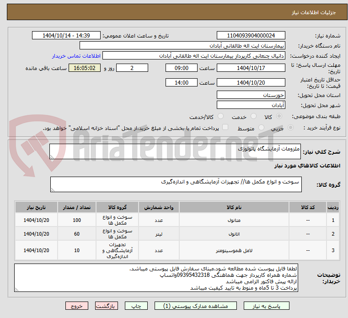Click quantity 60 in اتانول row
348x318 pixels.
(x=77, y=234)
